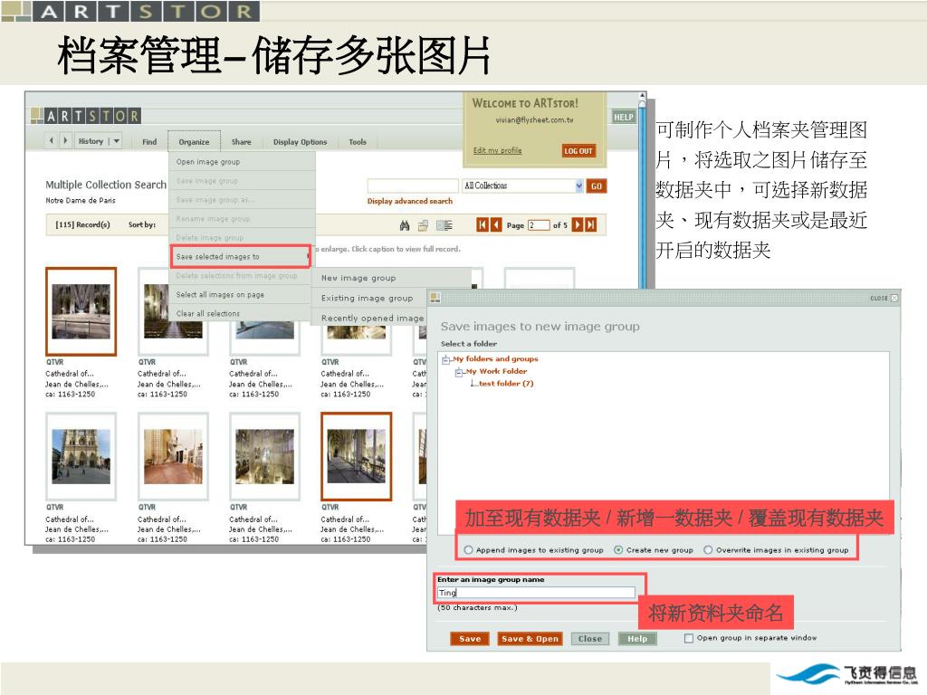927x695 pixels.
Task: Open the Organize menu
Action: coord(194,142)
